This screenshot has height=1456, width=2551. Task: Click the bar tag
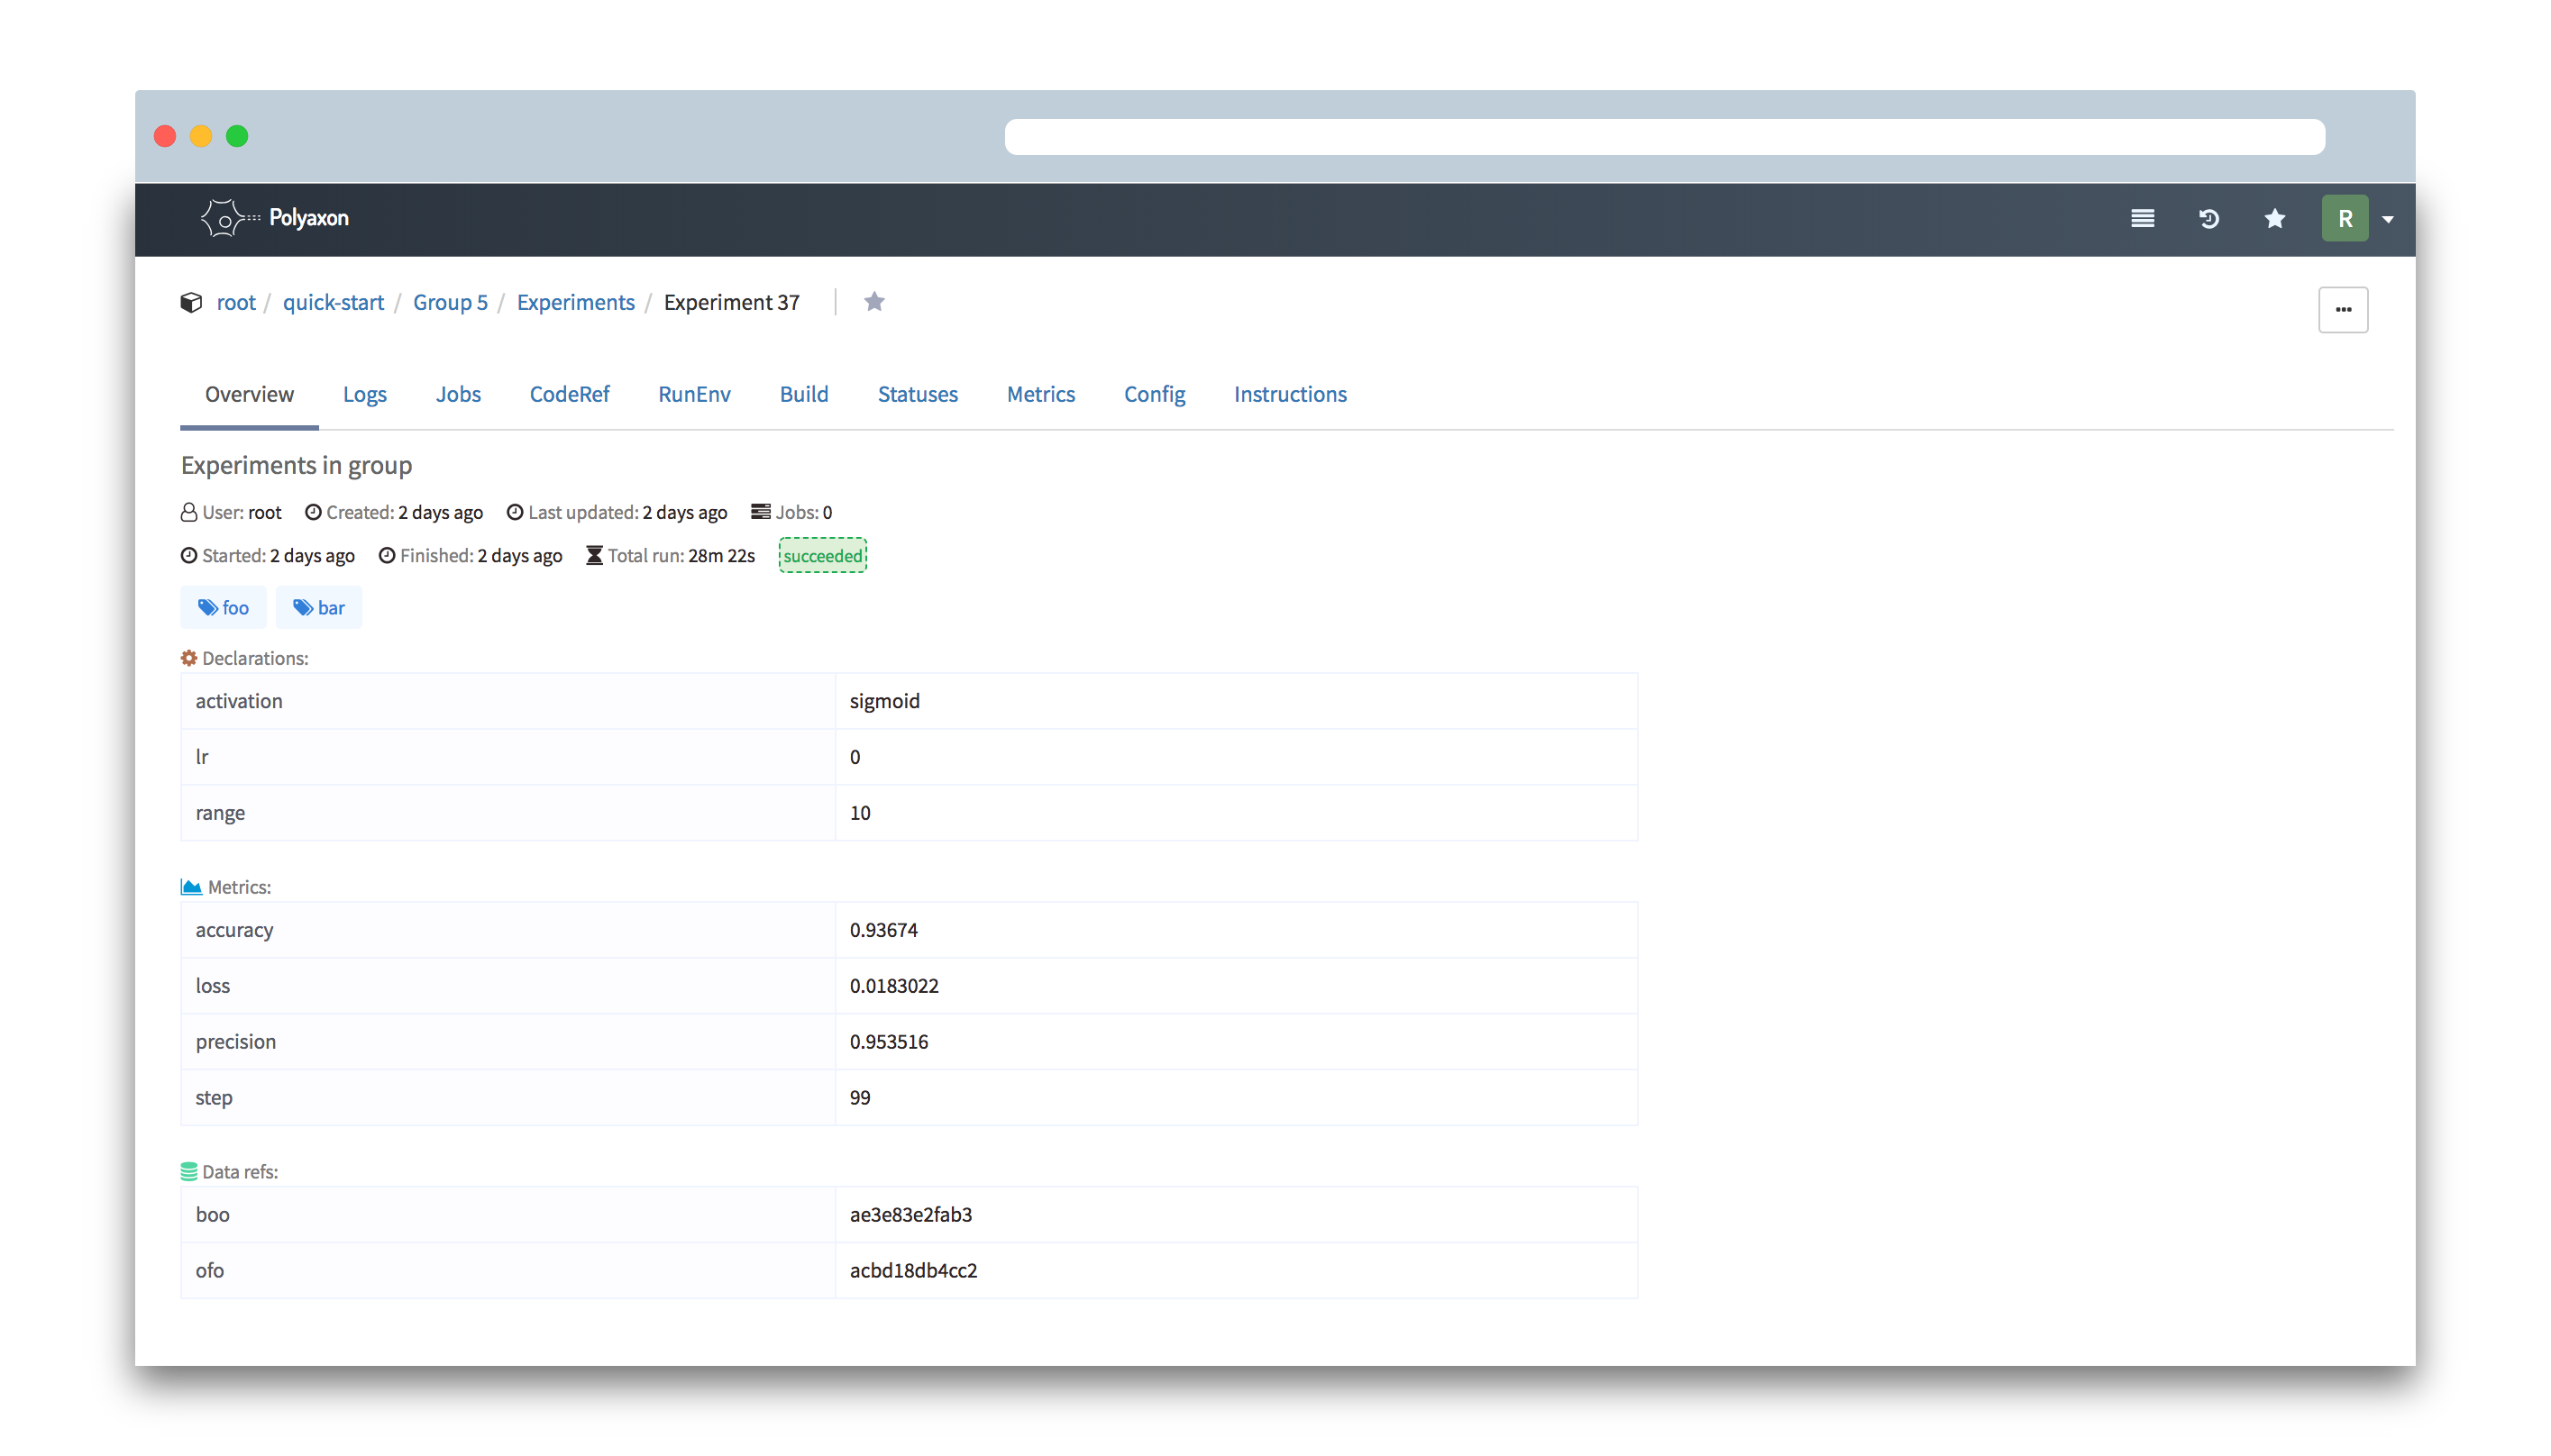319,608
